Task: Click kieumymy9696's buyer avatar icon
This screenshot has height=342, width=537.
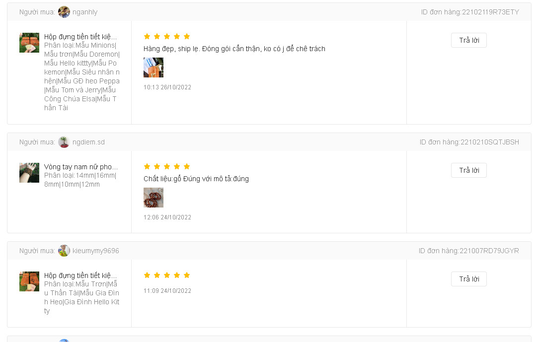Action: 64,251
